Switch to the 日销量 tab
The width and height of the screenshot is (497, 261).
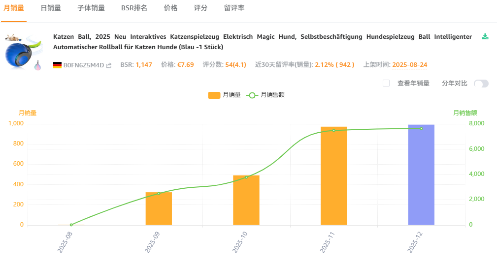point(51,8)
